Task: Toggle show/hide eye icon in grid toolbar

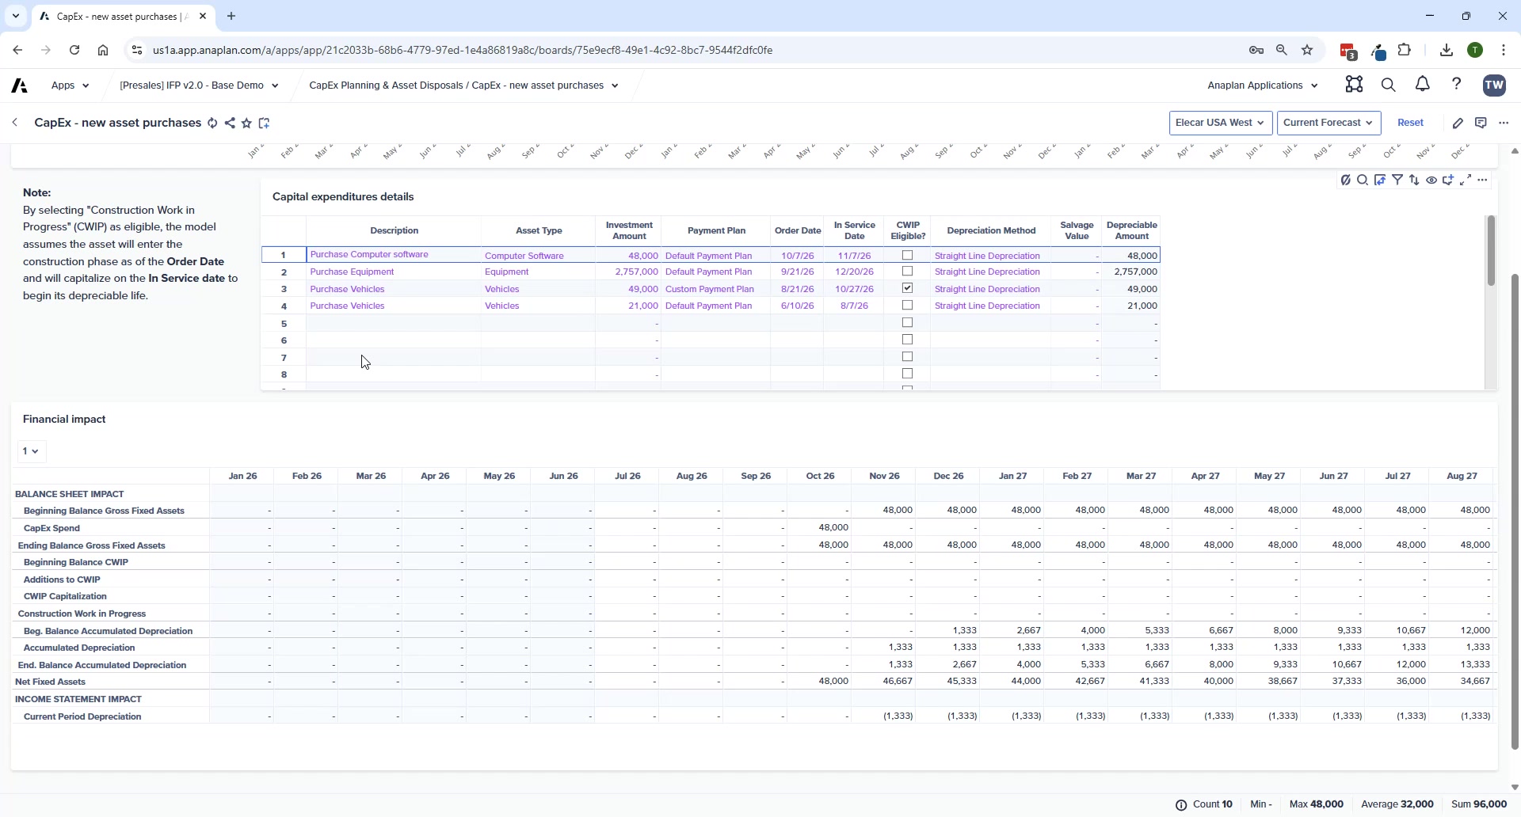Action: tap(1431, 180)
